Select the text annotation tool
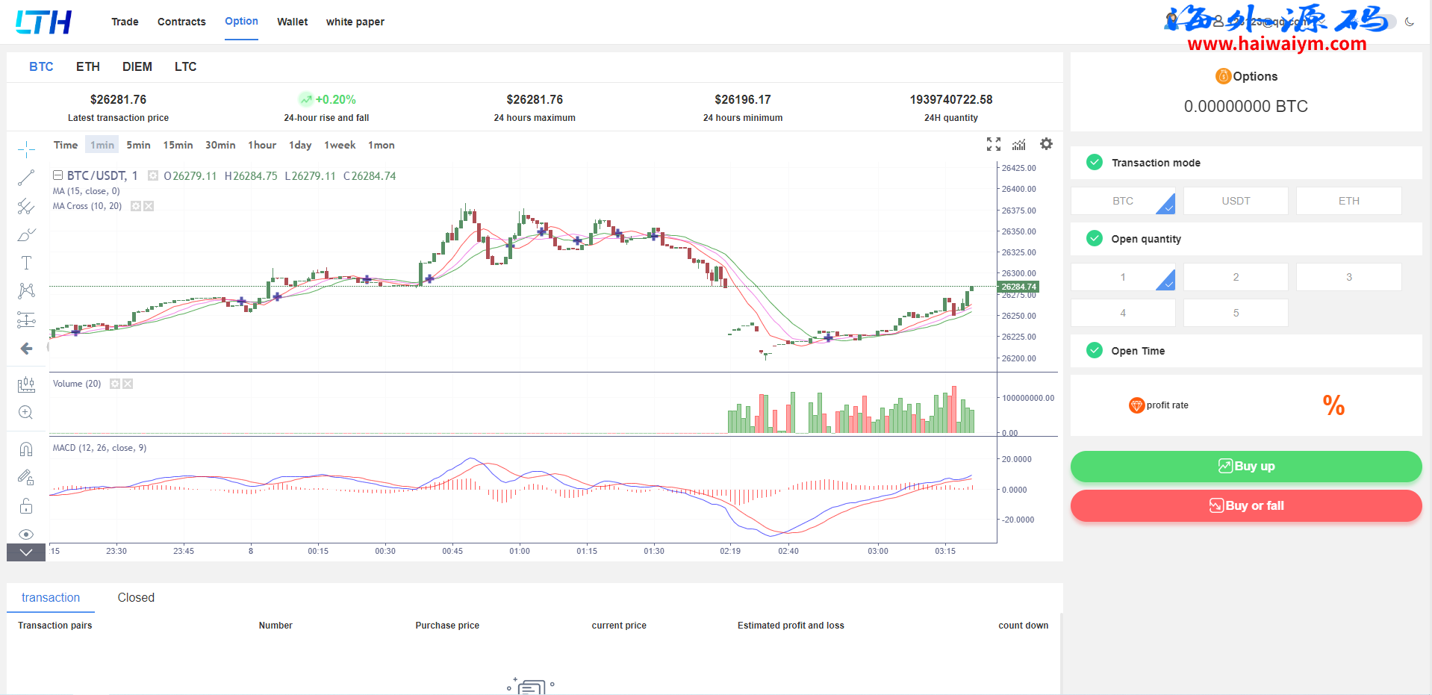 point(26,263)
